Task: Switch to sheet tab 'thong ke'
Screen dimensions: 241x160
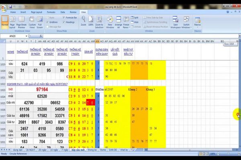Action: tap(92, 150)
